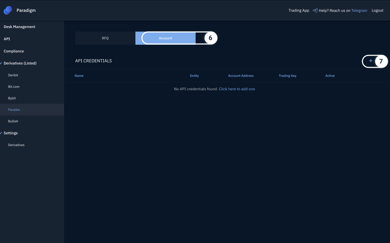Select Bit.com in the sidebar
This screenshot has width=390, height=243.
tap(14, 87)
